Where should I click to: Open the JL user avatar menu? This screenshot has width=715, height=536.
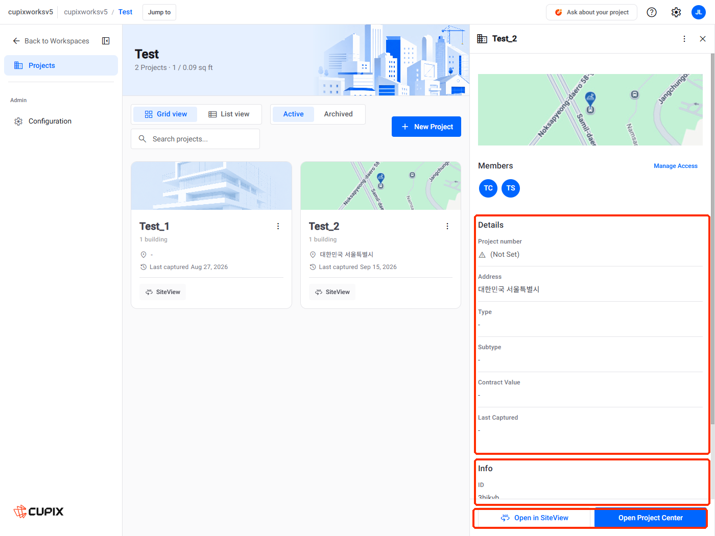point(699,12)
